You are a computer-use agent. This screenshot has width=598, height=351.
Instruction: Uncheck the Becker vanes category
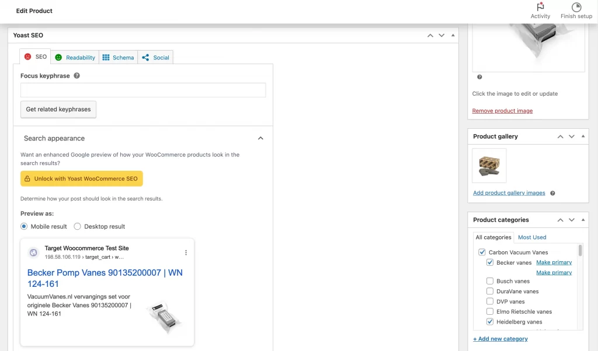(490, 263)
